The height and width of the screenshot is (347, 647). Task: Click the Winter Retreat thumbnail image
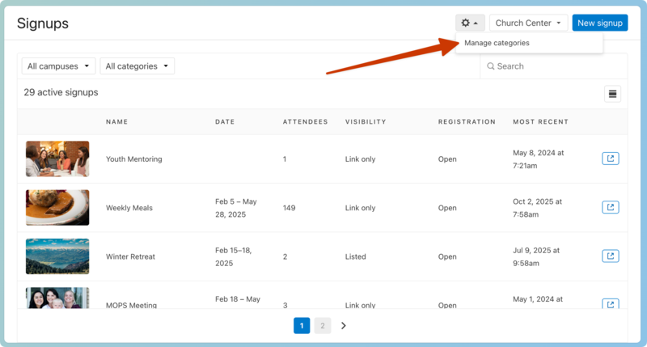(x=57, y=256)
